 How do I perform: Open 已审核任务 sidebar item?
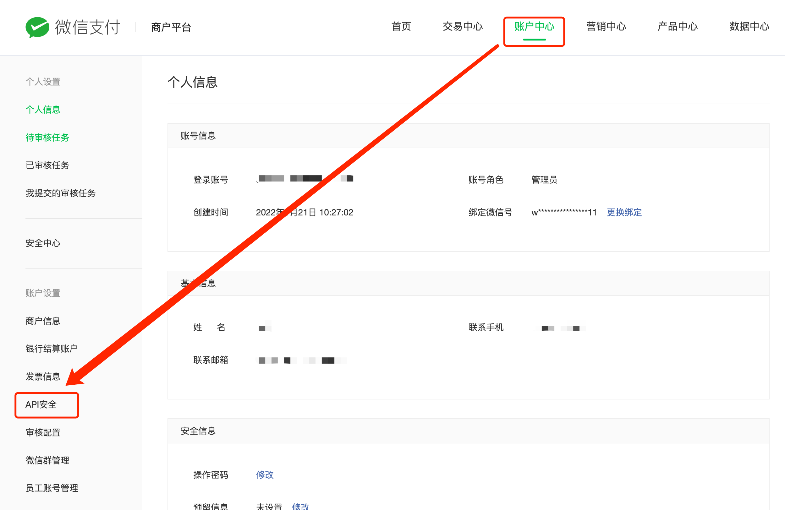(x=47, y=165)
